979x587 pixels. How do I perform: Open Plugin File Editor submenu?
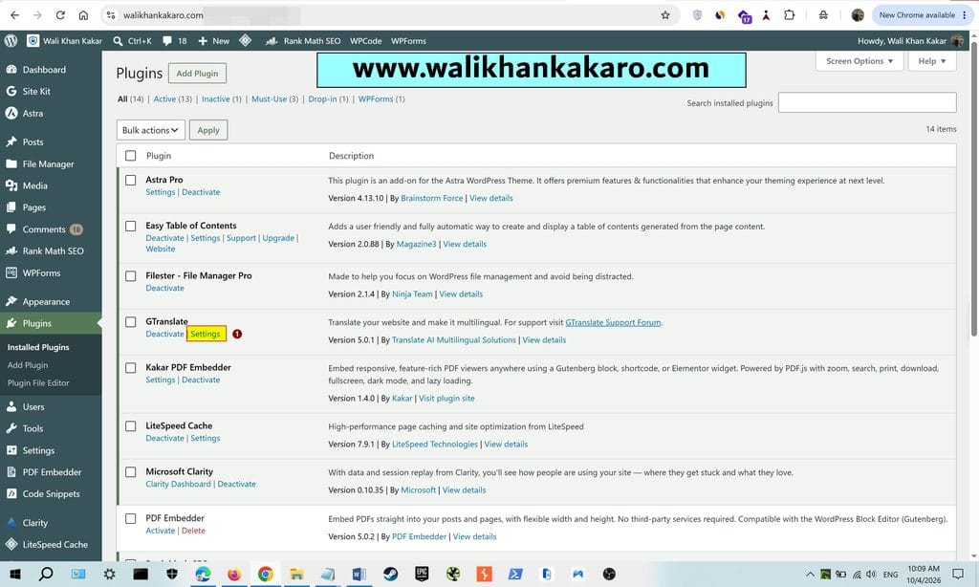pos(38,382)
